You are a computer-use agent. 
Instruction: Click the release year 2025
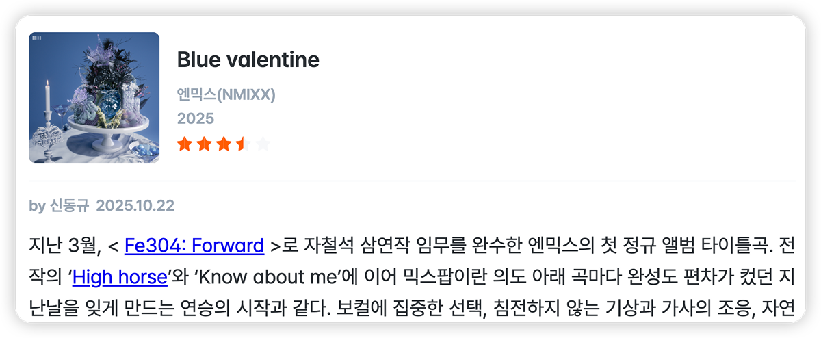196,118
